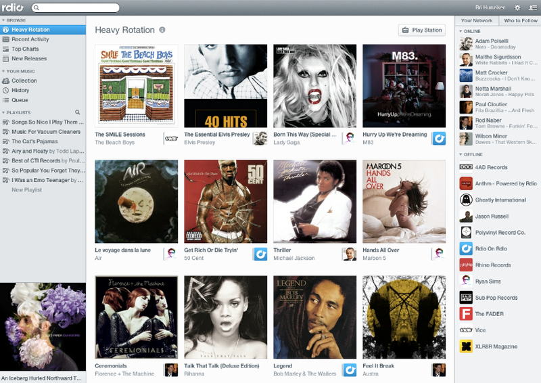Click search icon next to Playlists
Image resolution: width=541 pixels, height=383 pixels.
(78, 112)
